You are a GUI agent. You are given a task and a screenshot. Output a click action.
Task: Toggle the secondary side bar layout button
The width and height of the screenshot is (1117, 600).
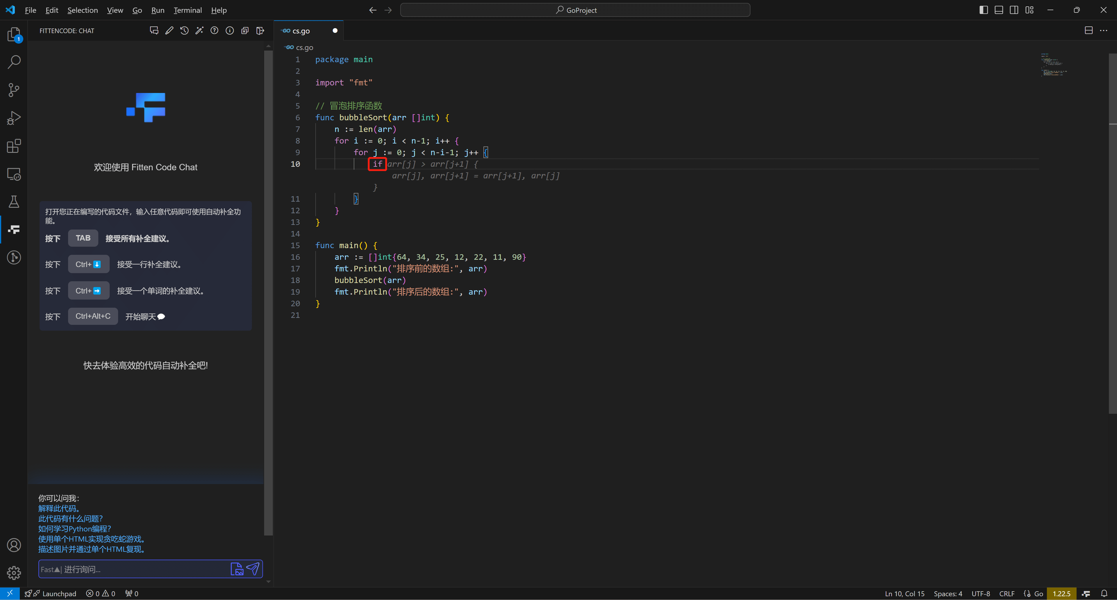tap(1014, 10)
